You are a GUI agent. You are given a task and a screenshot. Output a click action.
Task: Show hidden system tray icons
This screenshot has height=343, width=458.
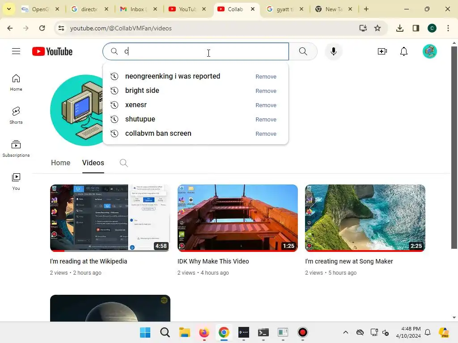[x=346, y=332]
